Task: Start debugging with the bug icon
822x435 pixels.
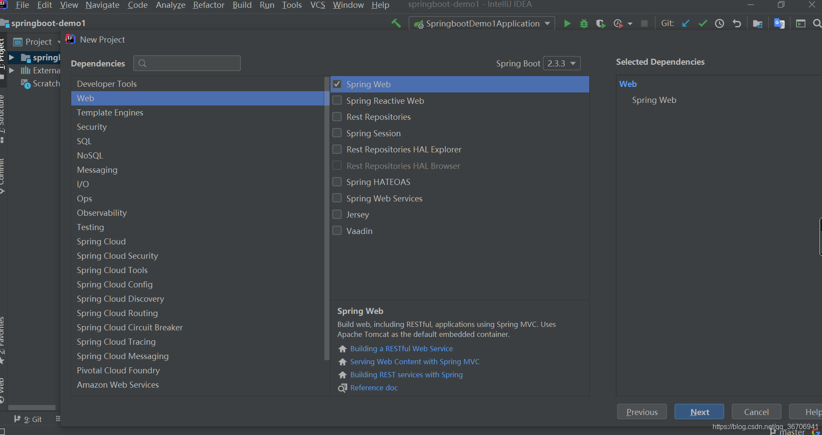Action: pyautogui.click(x=584, y=23)
